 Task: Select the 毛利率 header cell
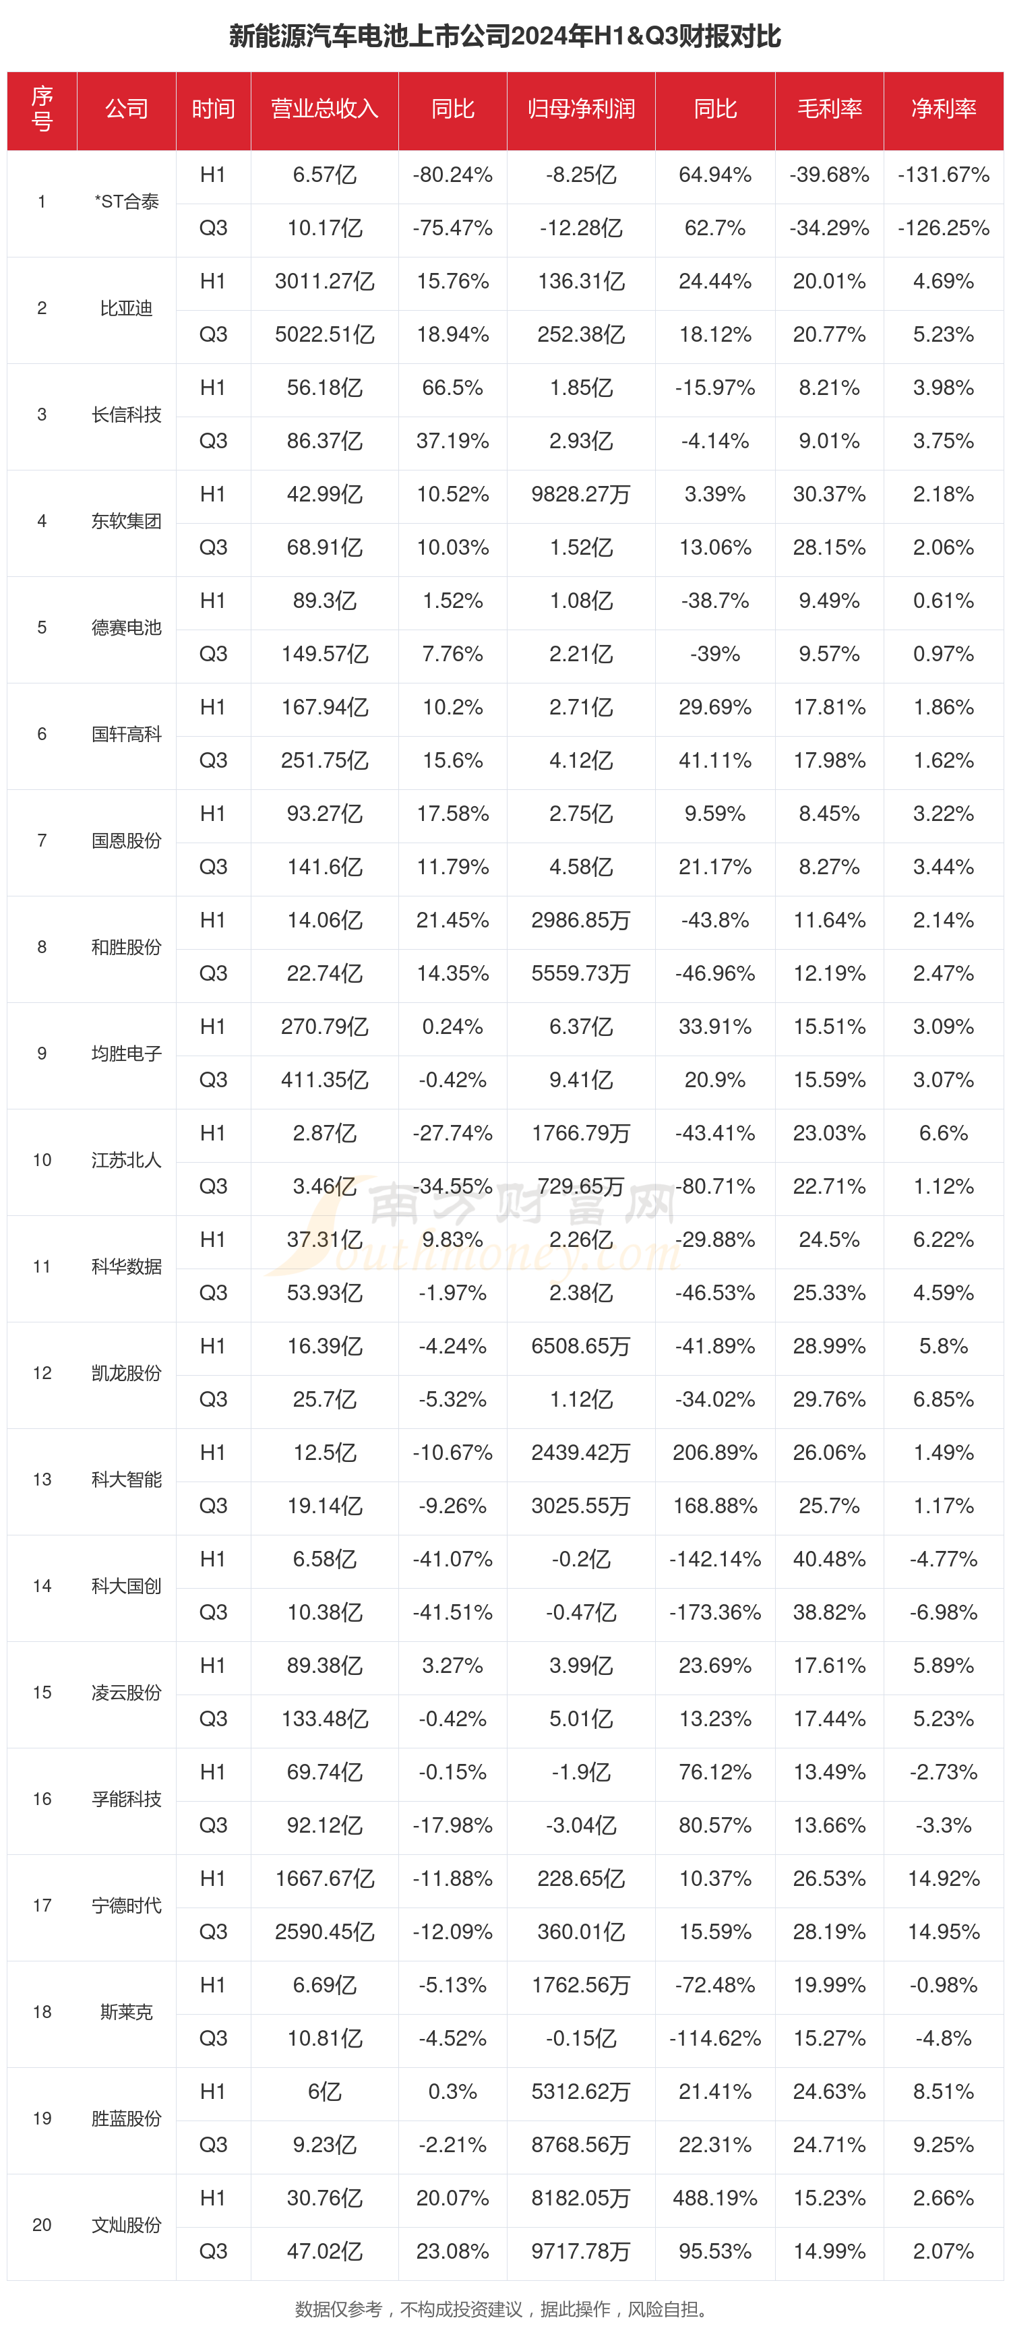tap(828, 109)
